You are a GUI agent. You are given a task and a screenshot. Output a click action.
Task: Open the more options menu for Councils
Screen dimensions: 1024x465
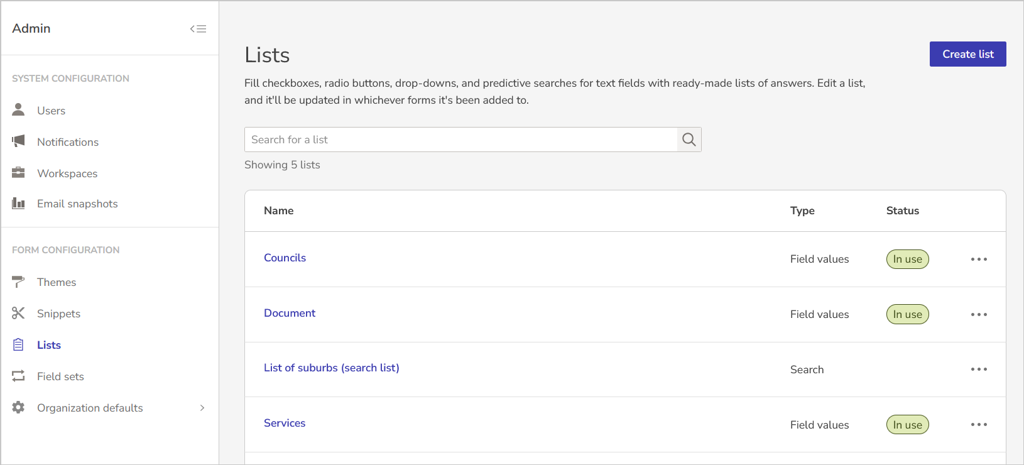979,259
